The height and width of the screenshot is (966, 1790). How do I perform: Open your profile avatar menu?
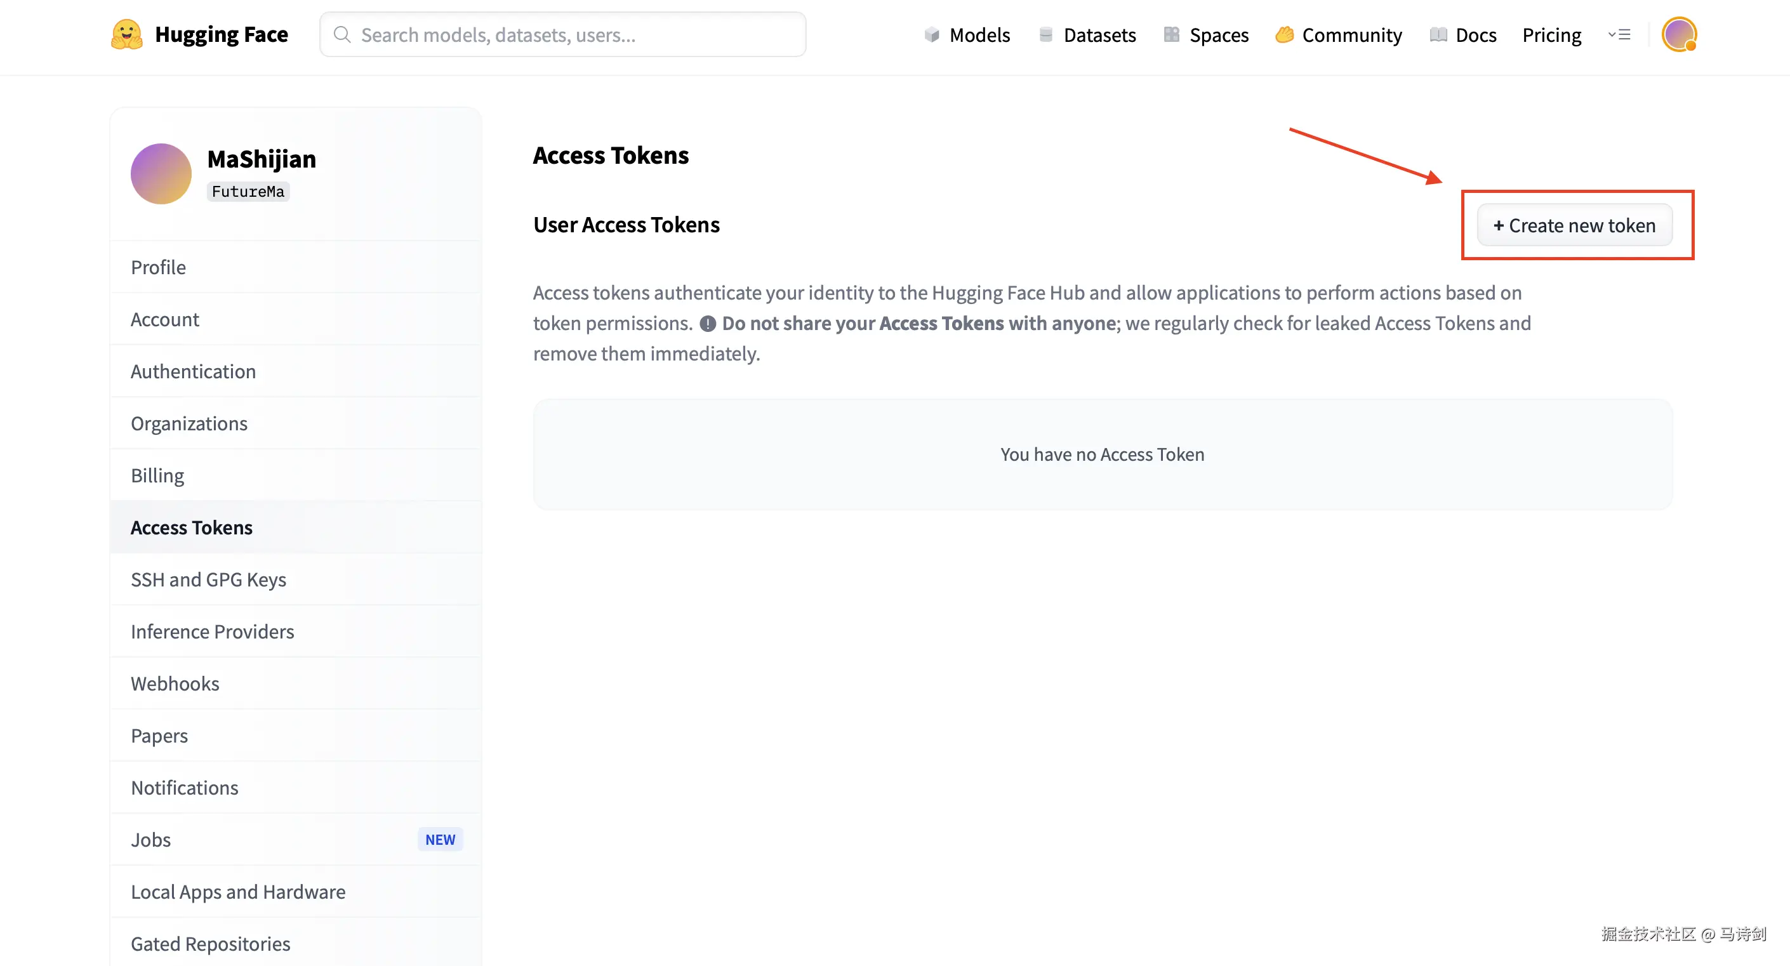point(1680,34)
